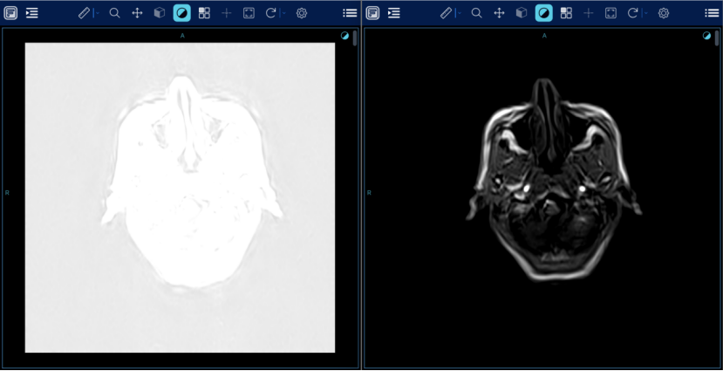Toggle the window/level contrast tool in right viewer
723x371 pixels.
tap(543, 13)
